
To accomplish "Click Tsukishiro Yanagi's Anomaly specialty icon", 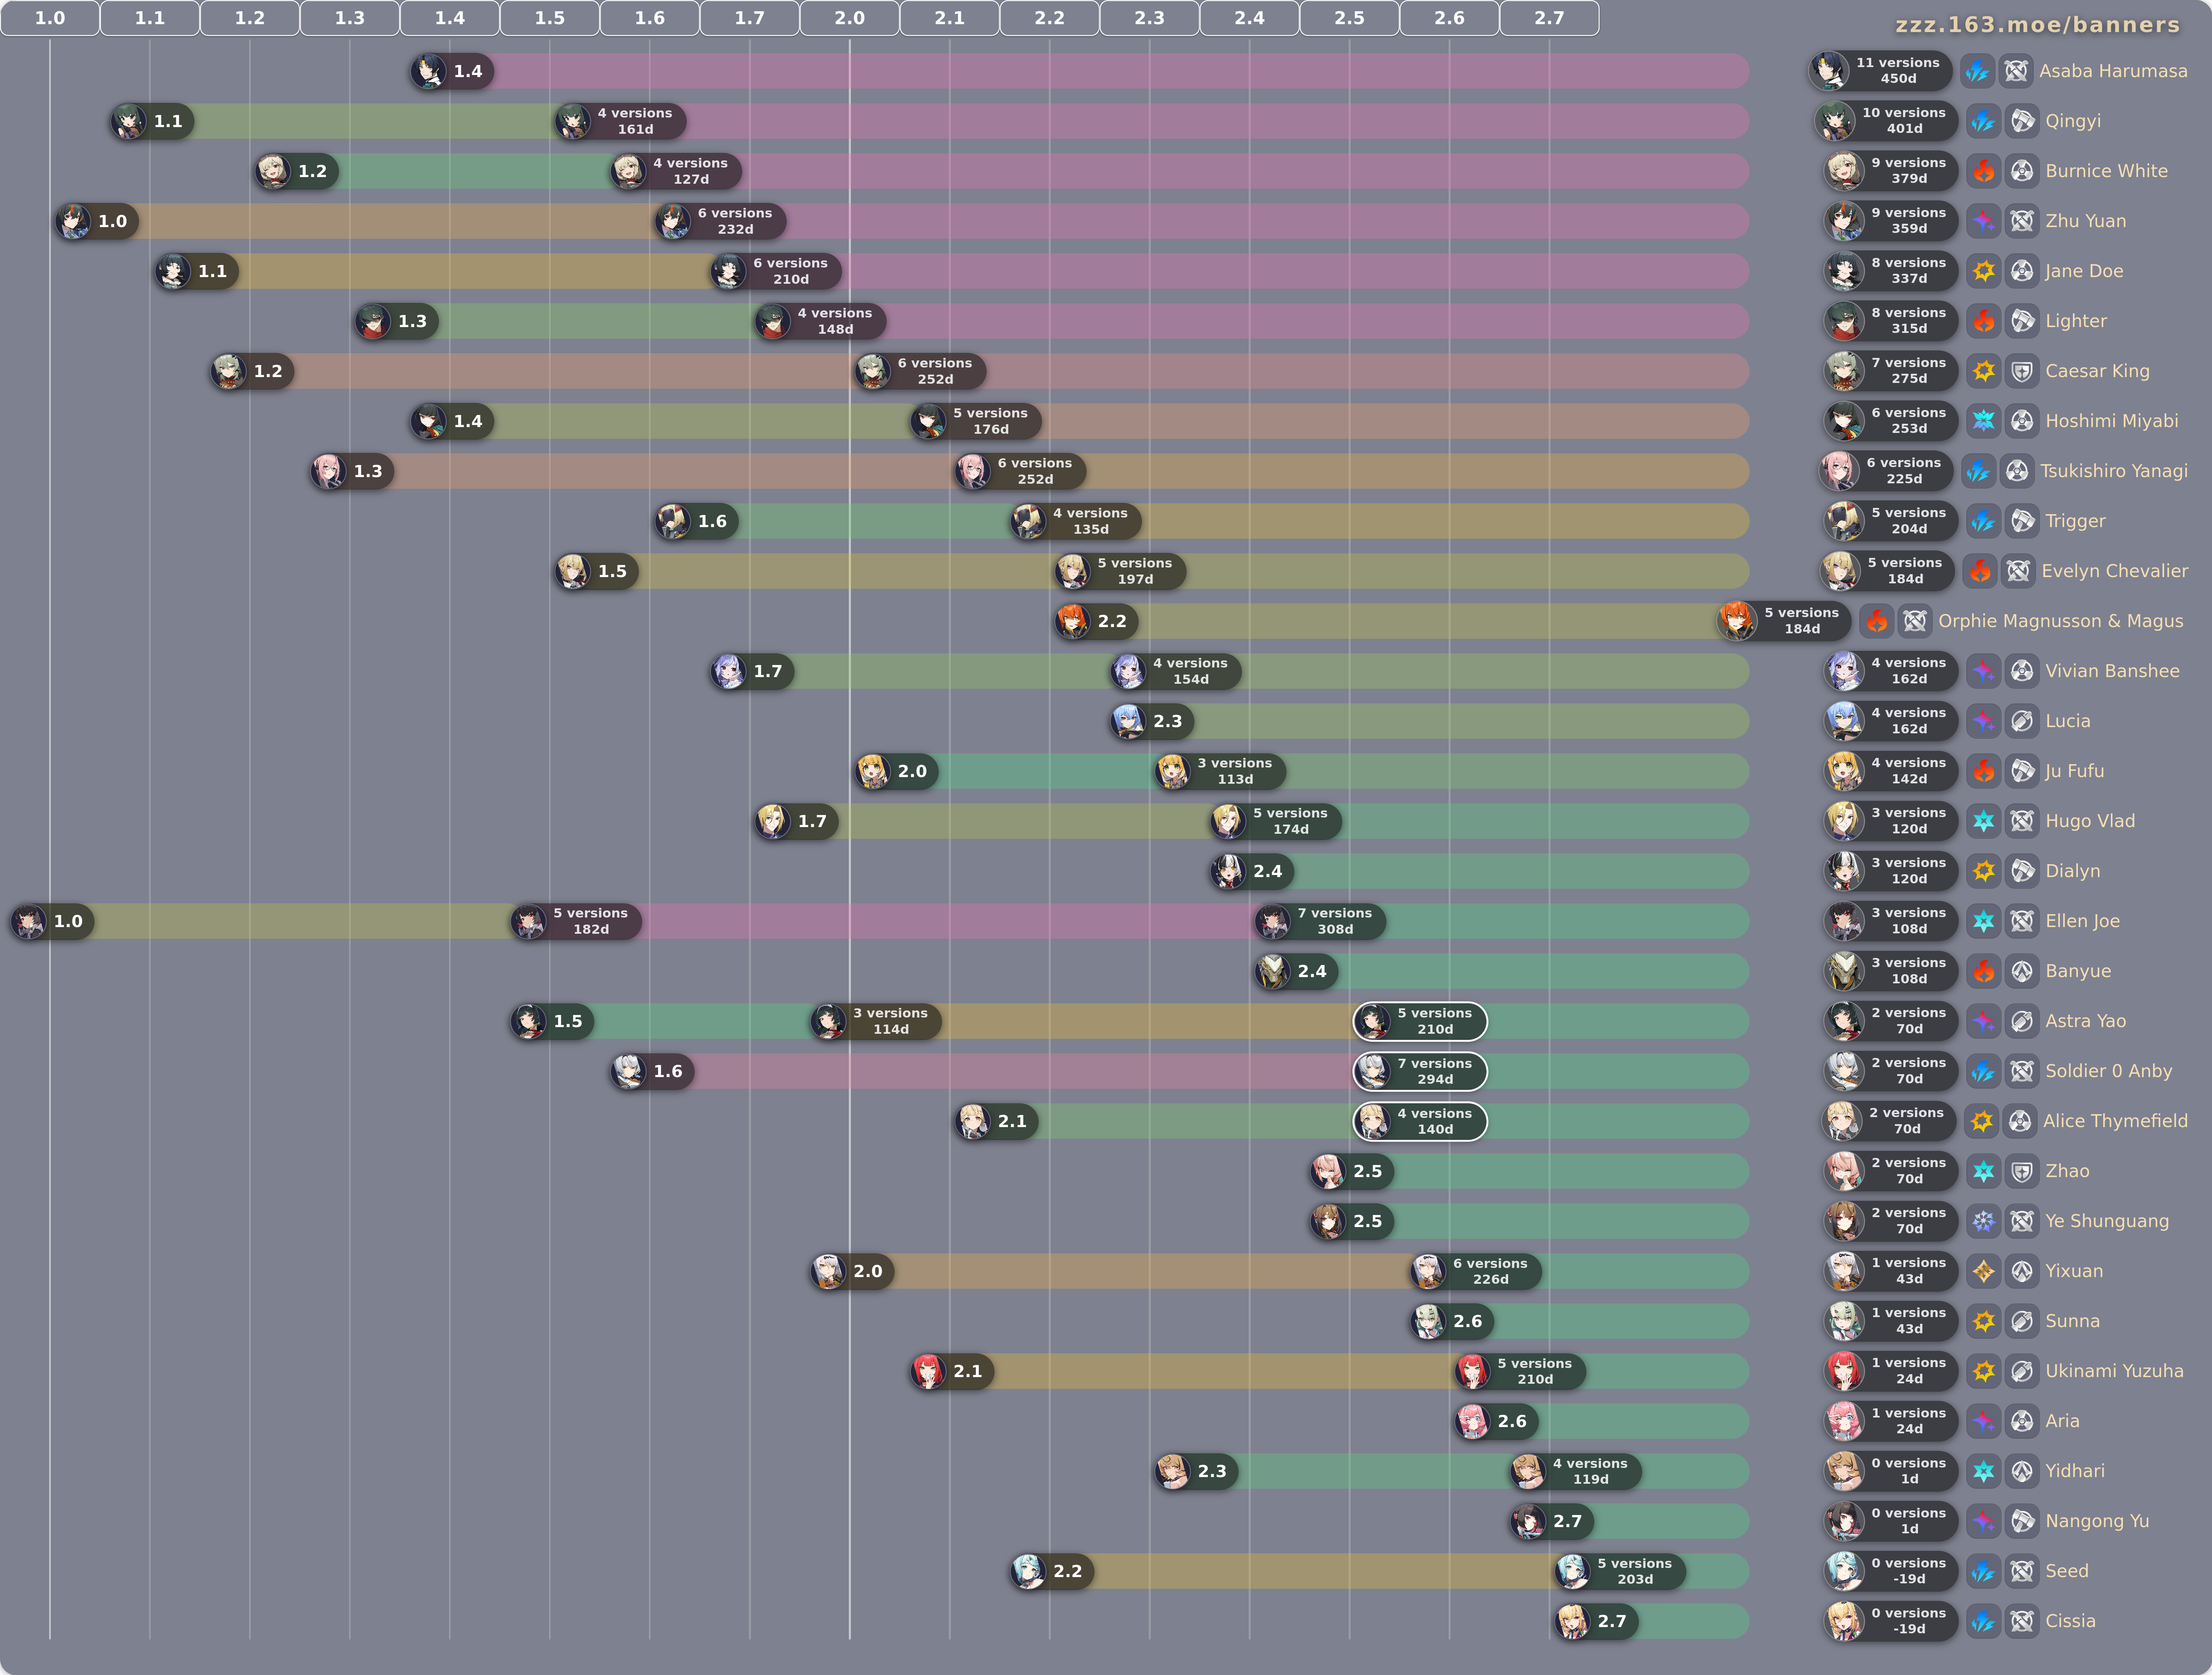I will [2017, 471].
